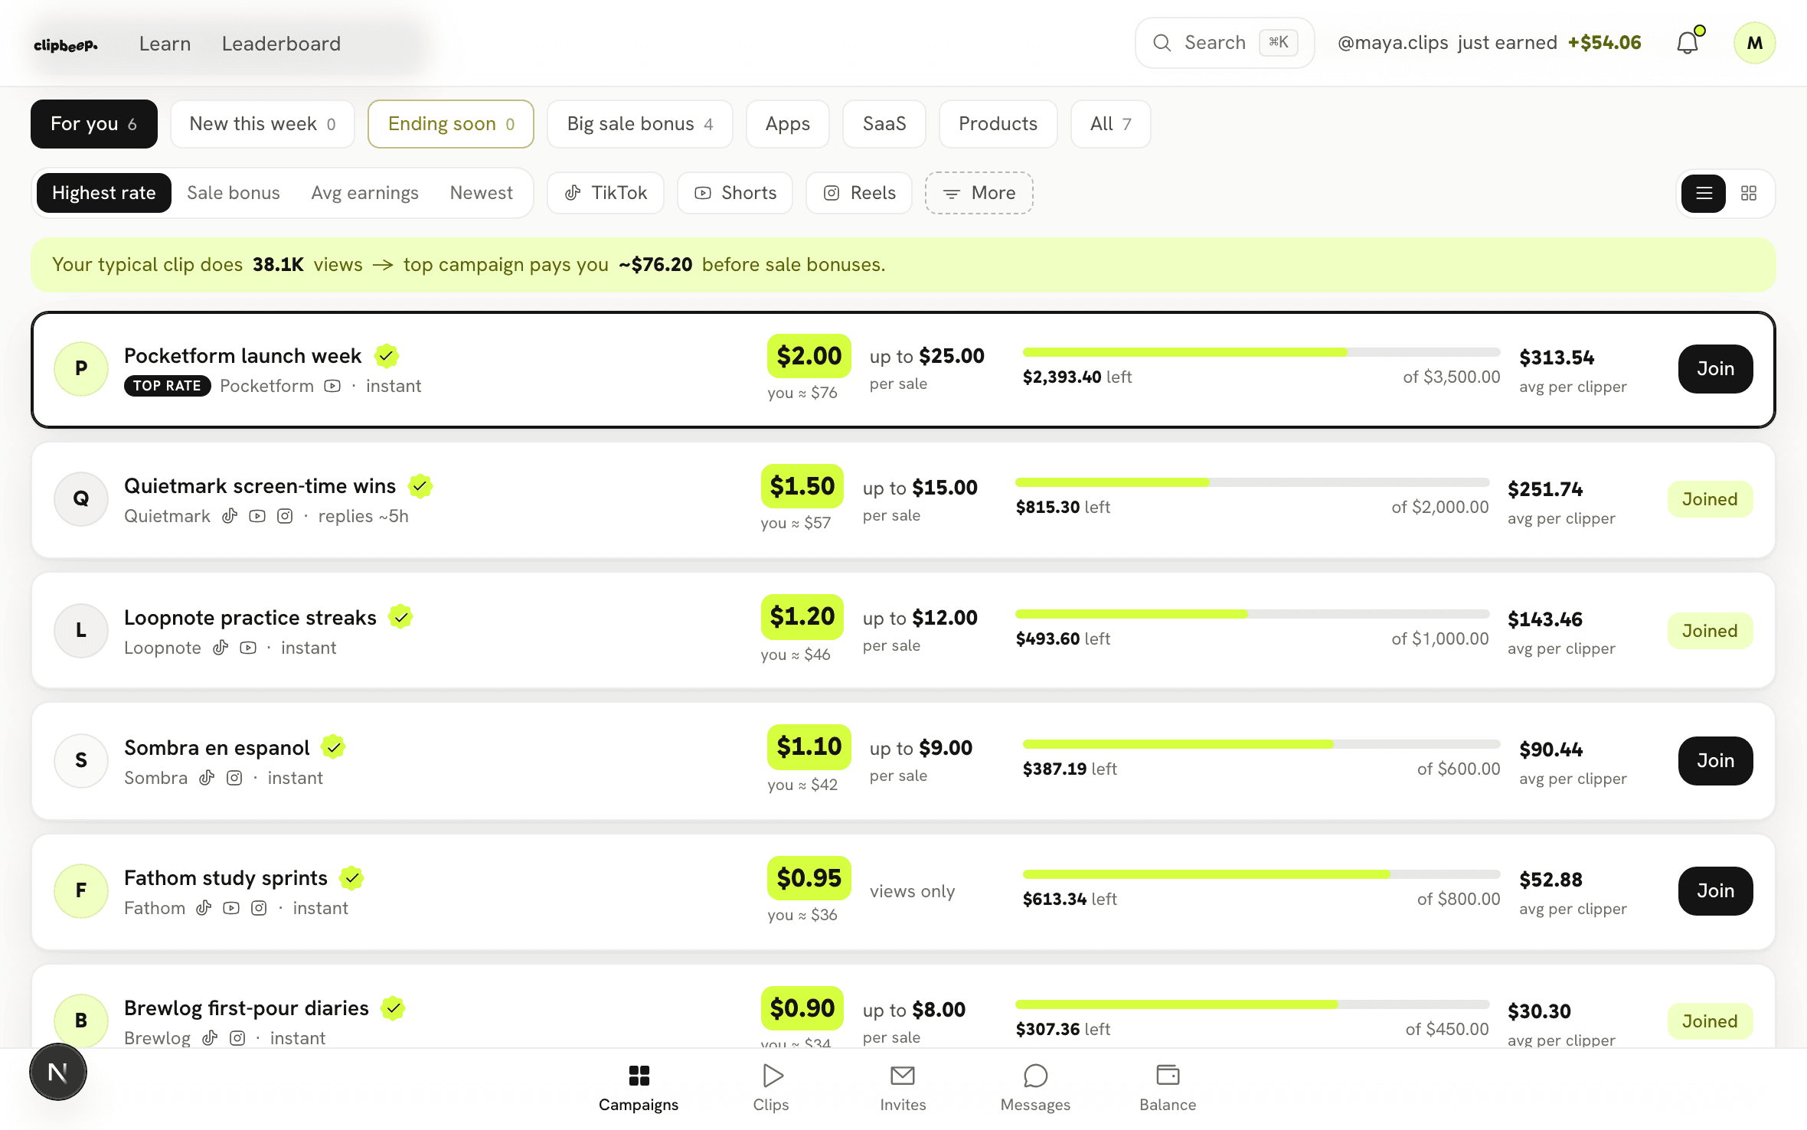Select the For you tab
This screenshot has height=1130, width=1807.
[94, 124]
